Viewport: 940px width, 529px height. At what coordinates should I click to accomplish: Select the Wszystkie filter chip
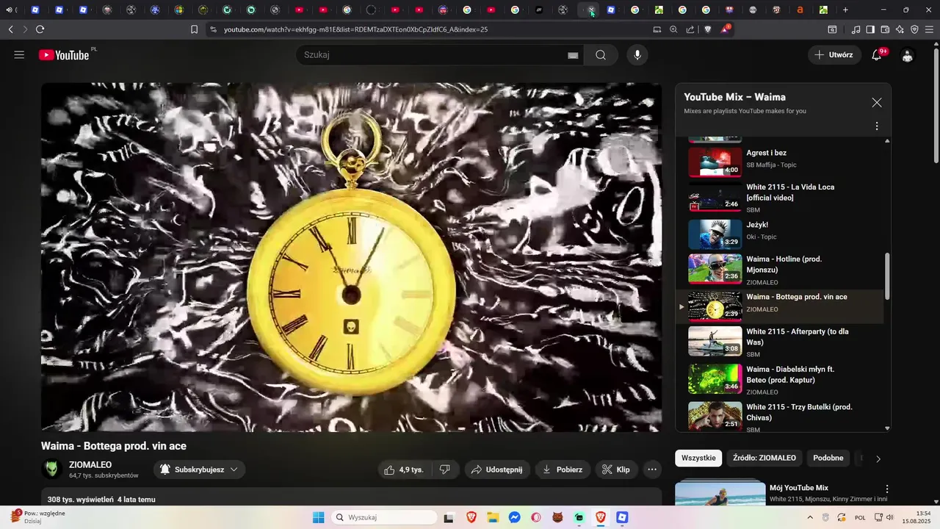698,458
